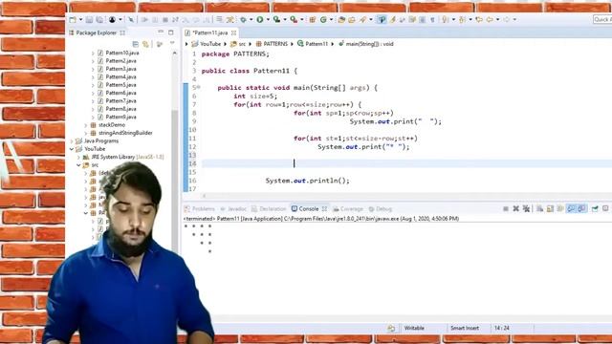
Task: Close the Pattern11.java editor tab
Action: tap(233, 32)
